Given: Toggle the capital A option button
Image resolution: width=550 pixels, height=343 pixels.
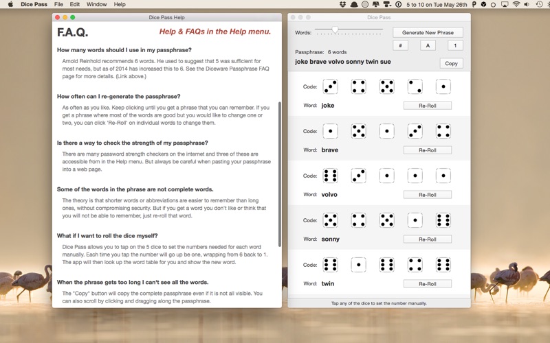Looking at the screenshot, I should [428, 45].
